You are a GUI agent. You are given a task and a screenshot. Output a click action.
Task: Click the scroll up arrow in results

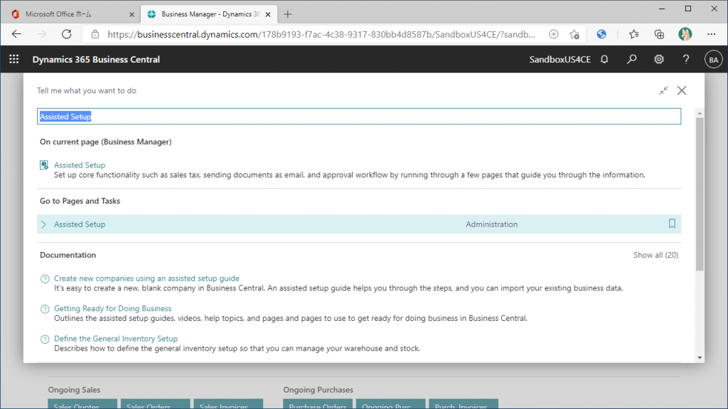click(700, 113)
